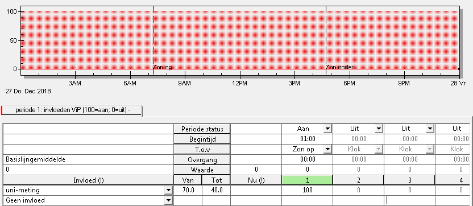Click the Zon op marker in chart
The width and height of the screenshot is (473, 206).
click(162, 67)
